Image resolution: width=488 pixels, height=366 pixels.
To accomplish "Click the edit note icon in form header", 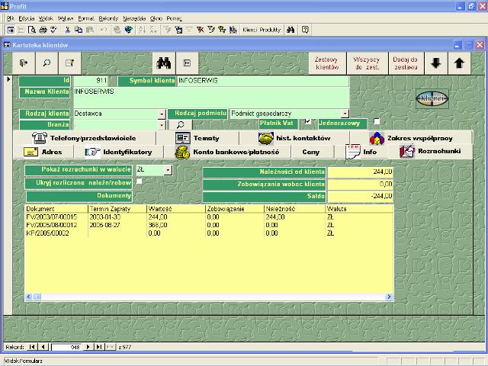I will click(x=69, y=63).
